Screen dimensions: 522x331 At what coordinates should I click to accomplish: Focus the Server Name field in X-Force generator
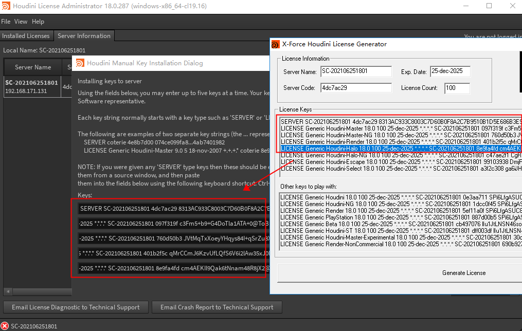pos(356,71)
